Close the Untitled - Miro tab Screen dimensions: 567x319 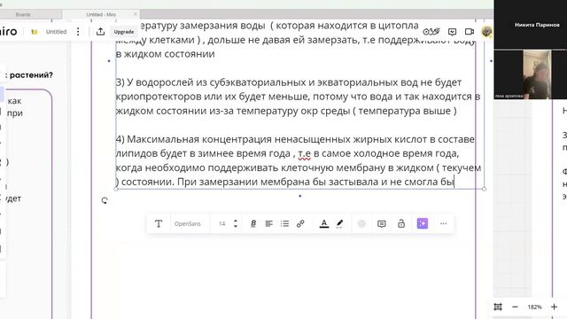click(136, 14)
